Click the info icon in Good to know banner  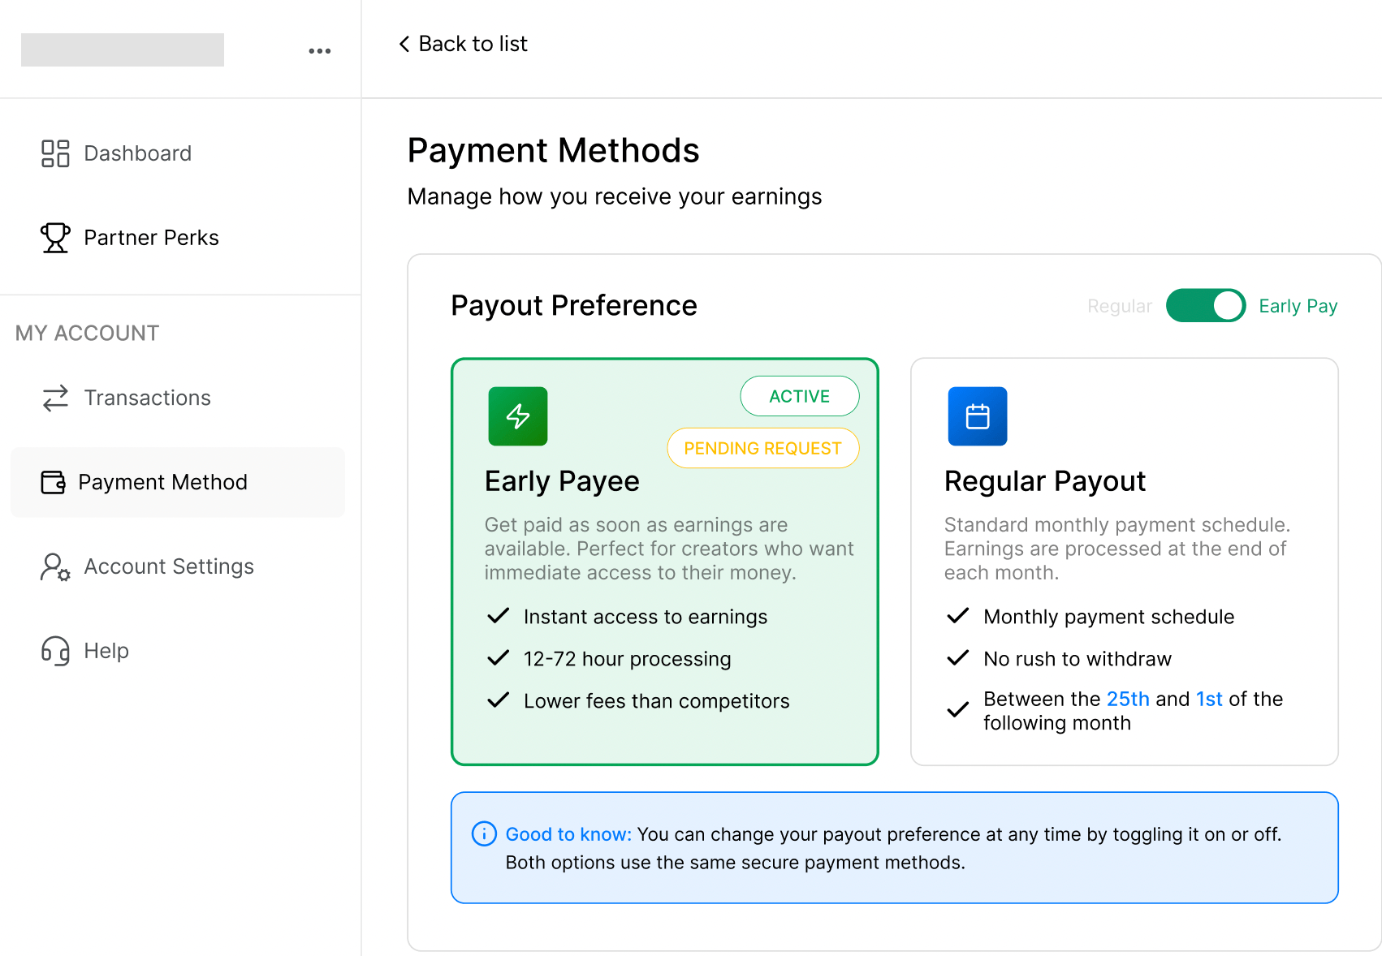484,833
